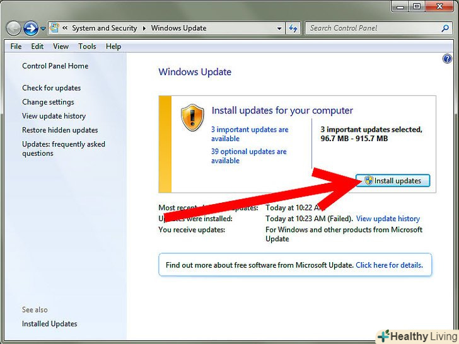Click the search magnifier icon
The image size is (459, 344).
(x=445, y=28)
